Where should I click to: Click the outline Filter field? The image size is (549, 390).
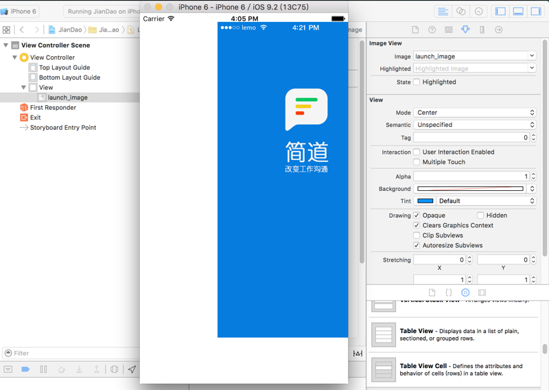[x=72, y=353]
